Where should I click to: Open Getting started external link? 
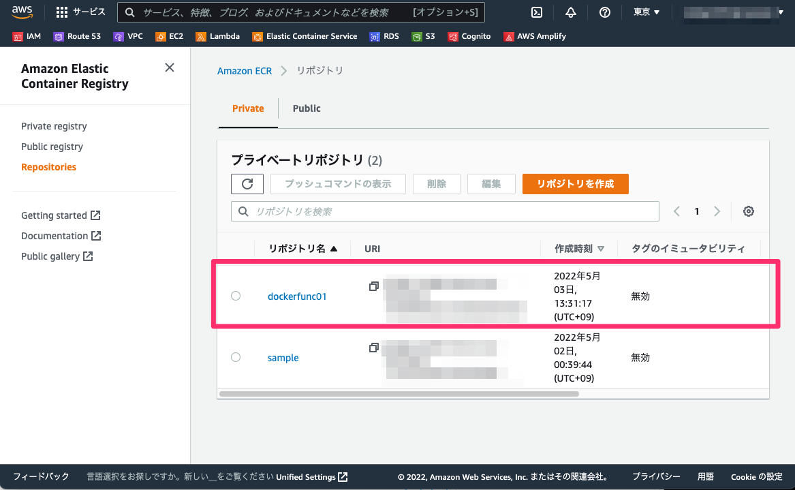coord(61,215)
